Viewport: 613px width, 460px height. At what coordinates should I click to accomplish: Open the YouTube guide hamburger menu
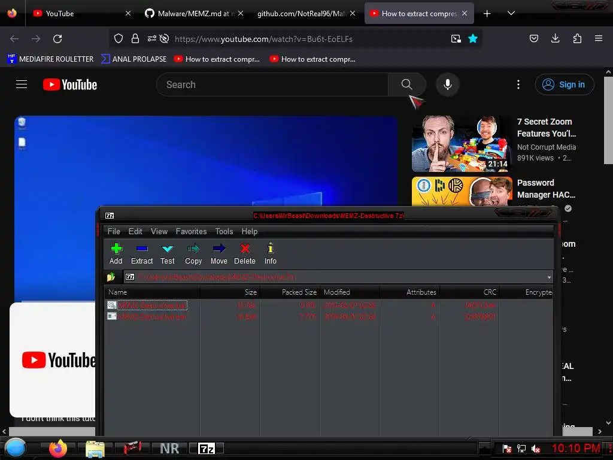22,84
